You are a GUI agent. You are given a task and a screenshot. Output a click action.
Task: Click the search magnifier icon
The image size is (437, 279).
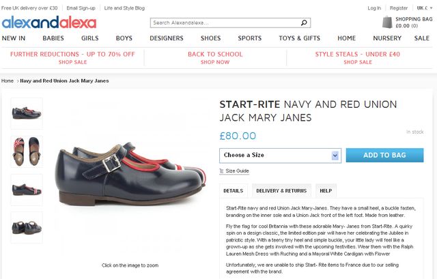(305, 23)
